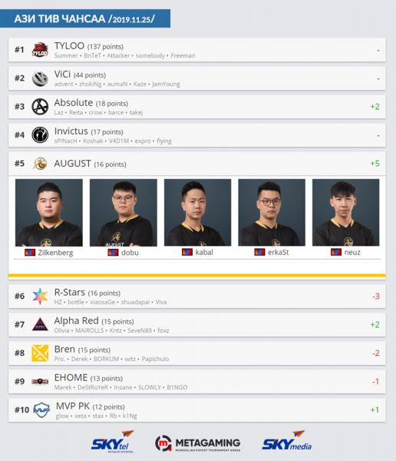The image size is (396, 461).
Task: Collapse the expanded AUGUST team row
Action: (196, 164)
